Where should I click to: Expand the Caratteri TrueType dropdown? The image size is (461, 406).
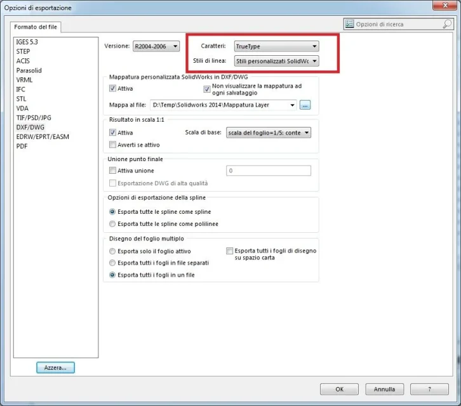click(x=276, y=46)
